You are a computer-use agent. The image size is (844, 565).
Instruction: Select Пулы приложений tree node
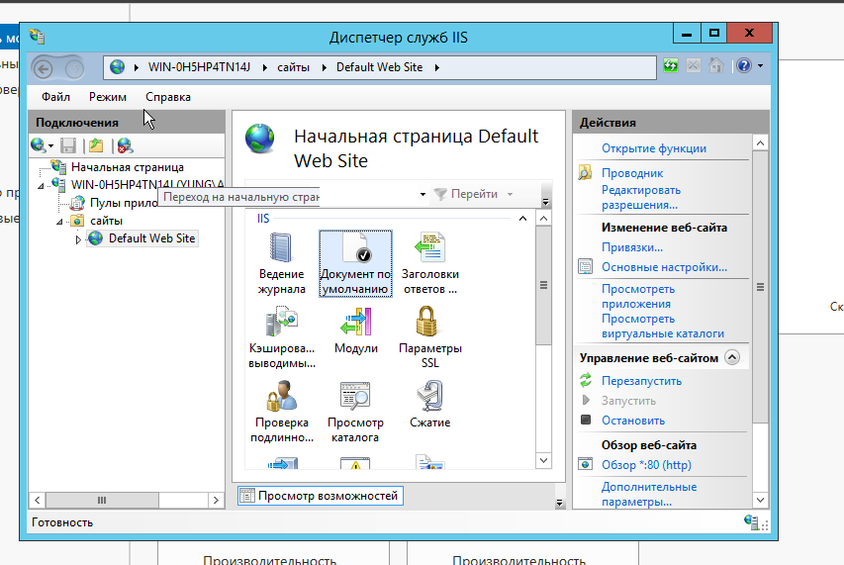(x=124, y=203)
